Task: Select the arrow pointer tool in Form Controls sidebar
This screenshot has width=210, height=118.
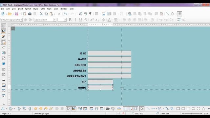Action: (x=4, y=26)
